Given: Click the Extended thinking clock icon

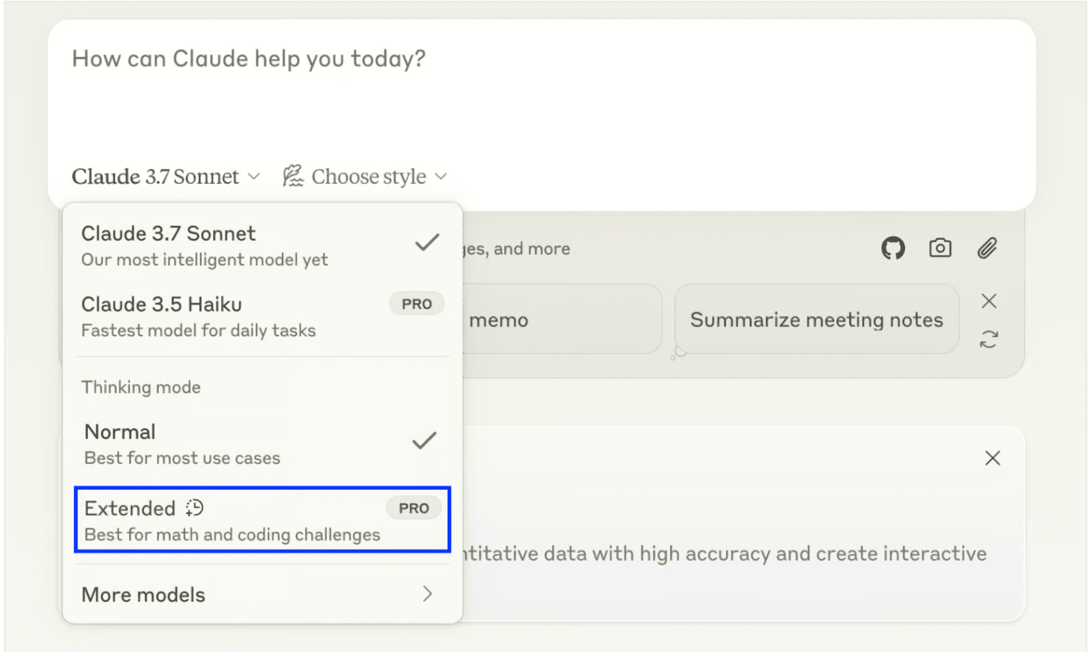Looking at the screenshot, I should click(194, 508).
